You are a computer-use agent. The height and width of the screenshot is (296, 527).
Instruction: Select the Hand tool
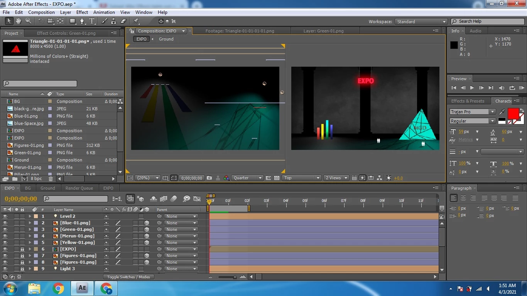[x=18, y=21]
